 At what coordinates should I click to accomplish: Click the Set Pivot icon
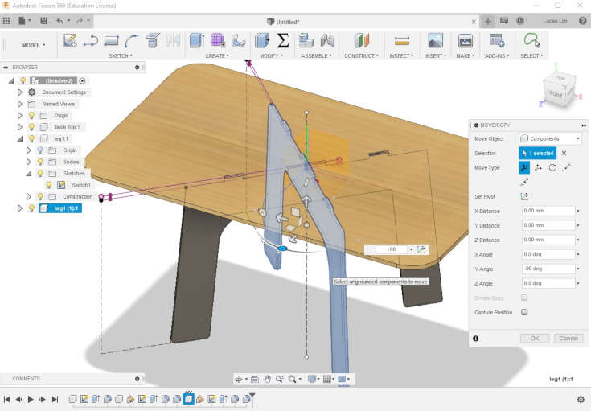pos(524,195)
